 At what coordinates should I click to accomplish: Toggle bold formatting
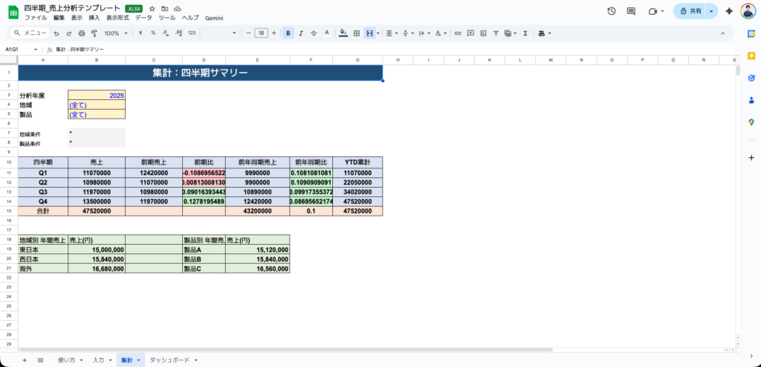click(x=288, y=33)
